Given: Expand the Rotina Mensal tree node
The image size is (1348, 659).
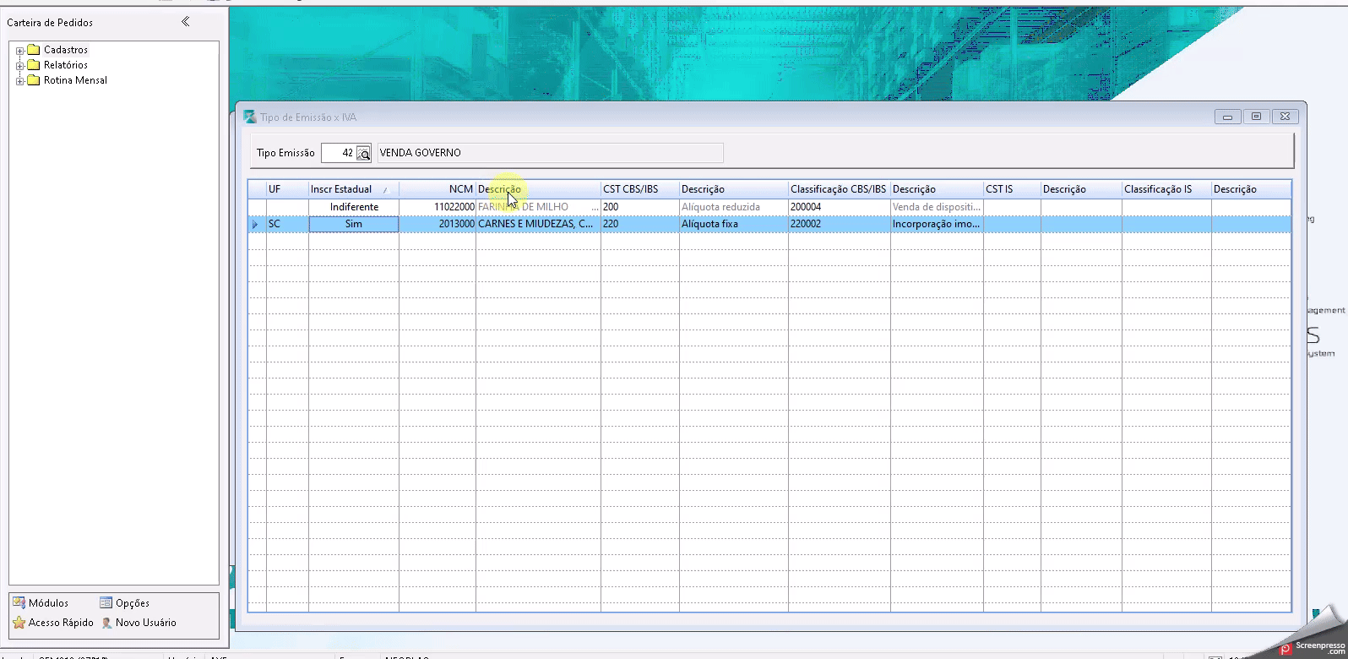Looking at the screenshot, I should 20,81.
